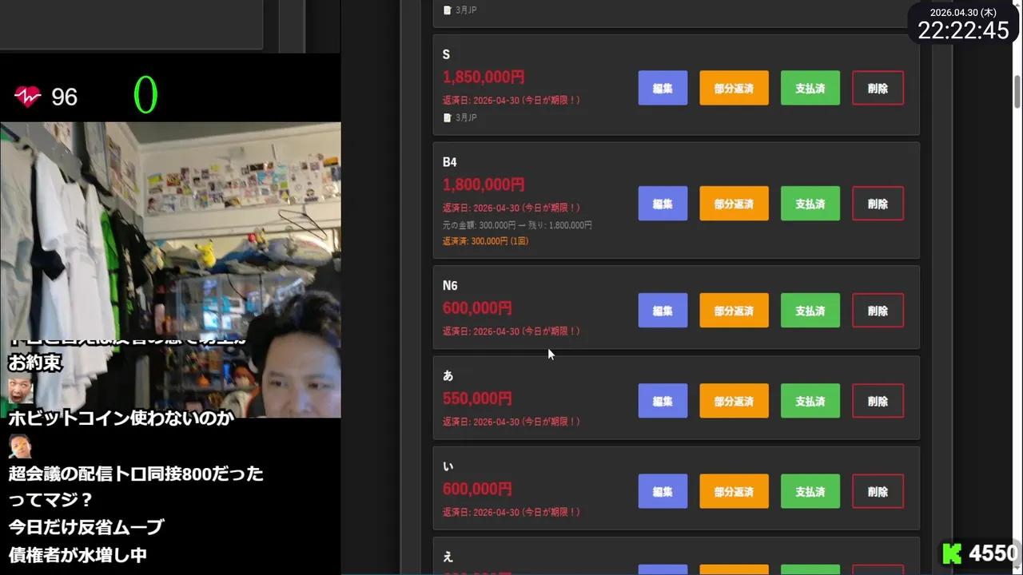Mark N6 as 支払済
Viewport: 1023px width, 575px height.
point(810,311)
